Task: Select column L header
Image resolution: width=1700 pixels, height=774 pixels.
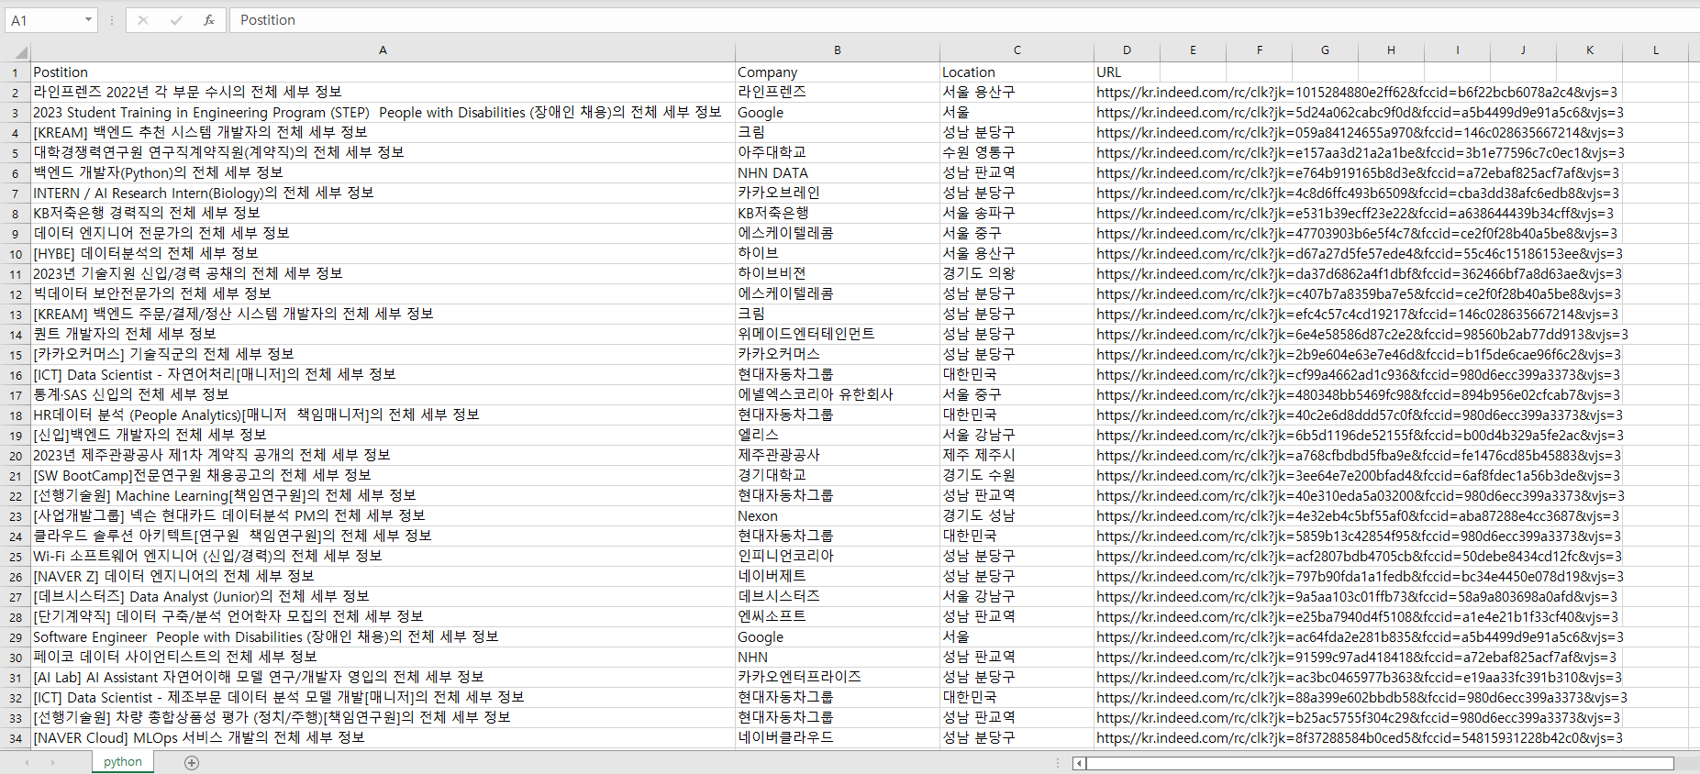Action: (1655, 51)
